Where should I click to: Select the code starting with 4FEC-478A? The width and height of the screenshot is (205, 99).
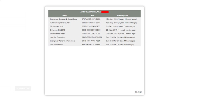(x=91, y=45)
